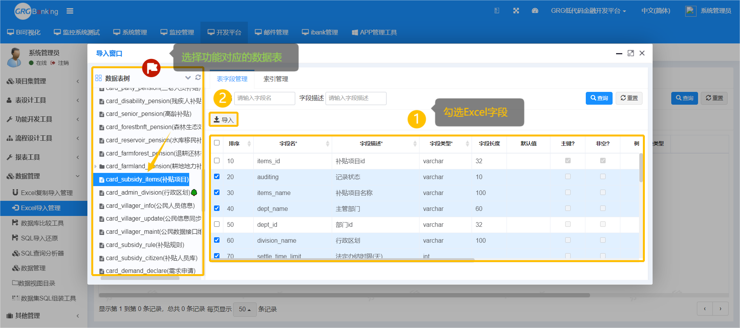Expand the card_farmland_pension tree node arrow
Image resolution: width=740 pixels, height=328 pixels.
click(x=96, y=166)
